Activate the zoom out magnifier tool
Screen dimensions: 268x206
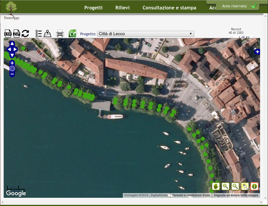(235, 186)
